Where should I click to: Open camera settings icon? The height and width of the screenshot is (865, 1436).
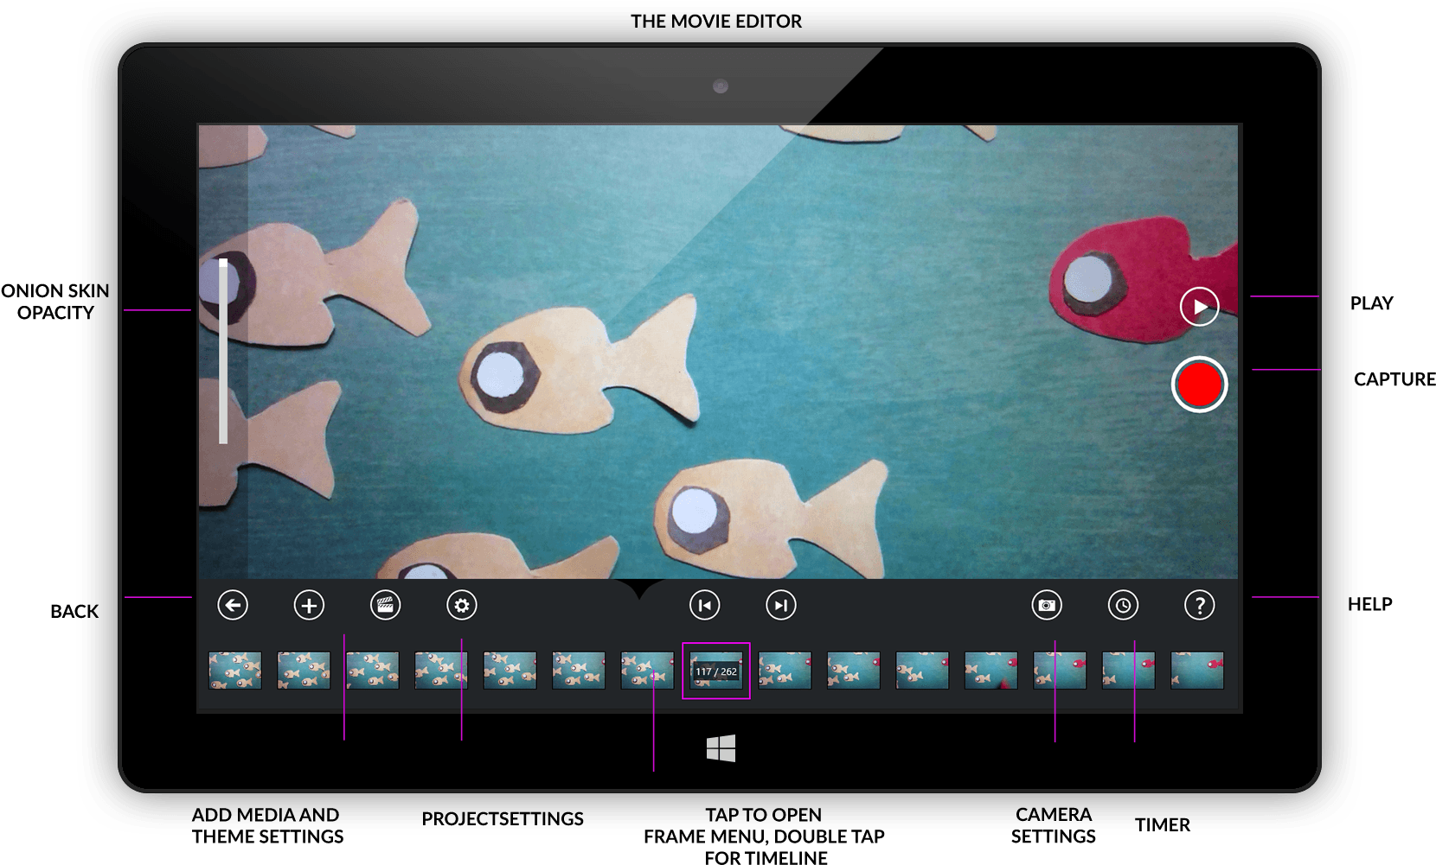[x=1047, y=605]
